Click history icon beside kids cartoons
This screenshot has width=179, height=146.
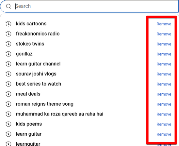point(8,24)
